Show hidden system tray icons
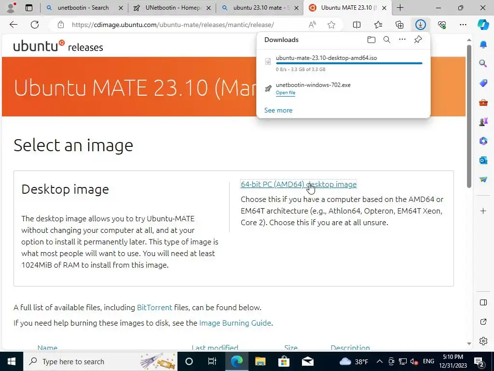Image resolution: width=494 pixels, height=371 pixels. [x=380, y=361]
